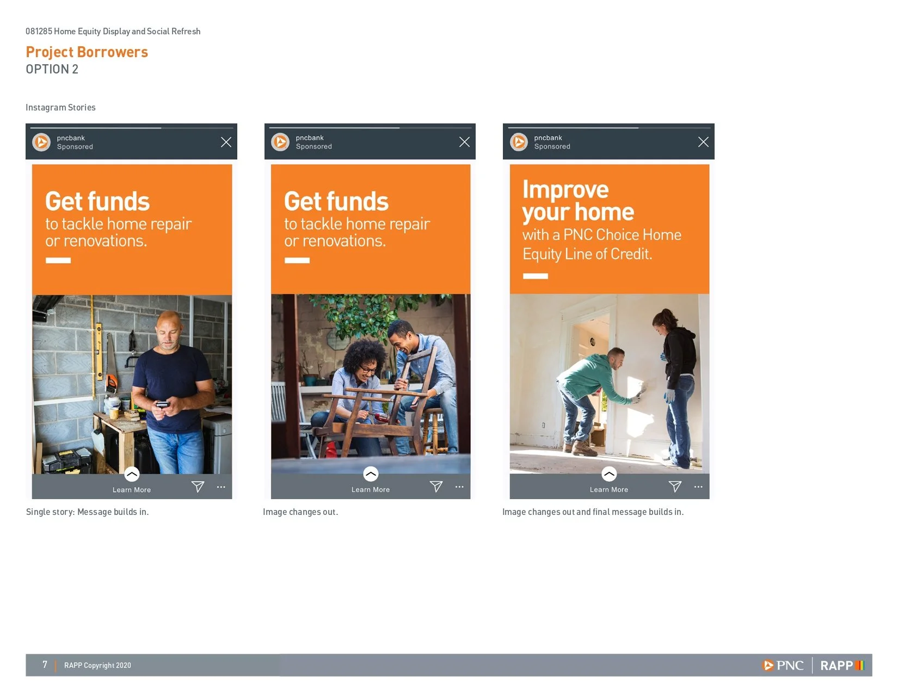Click Learn More in the first story
The image size is (898, 694).
(x=132, y=490)
